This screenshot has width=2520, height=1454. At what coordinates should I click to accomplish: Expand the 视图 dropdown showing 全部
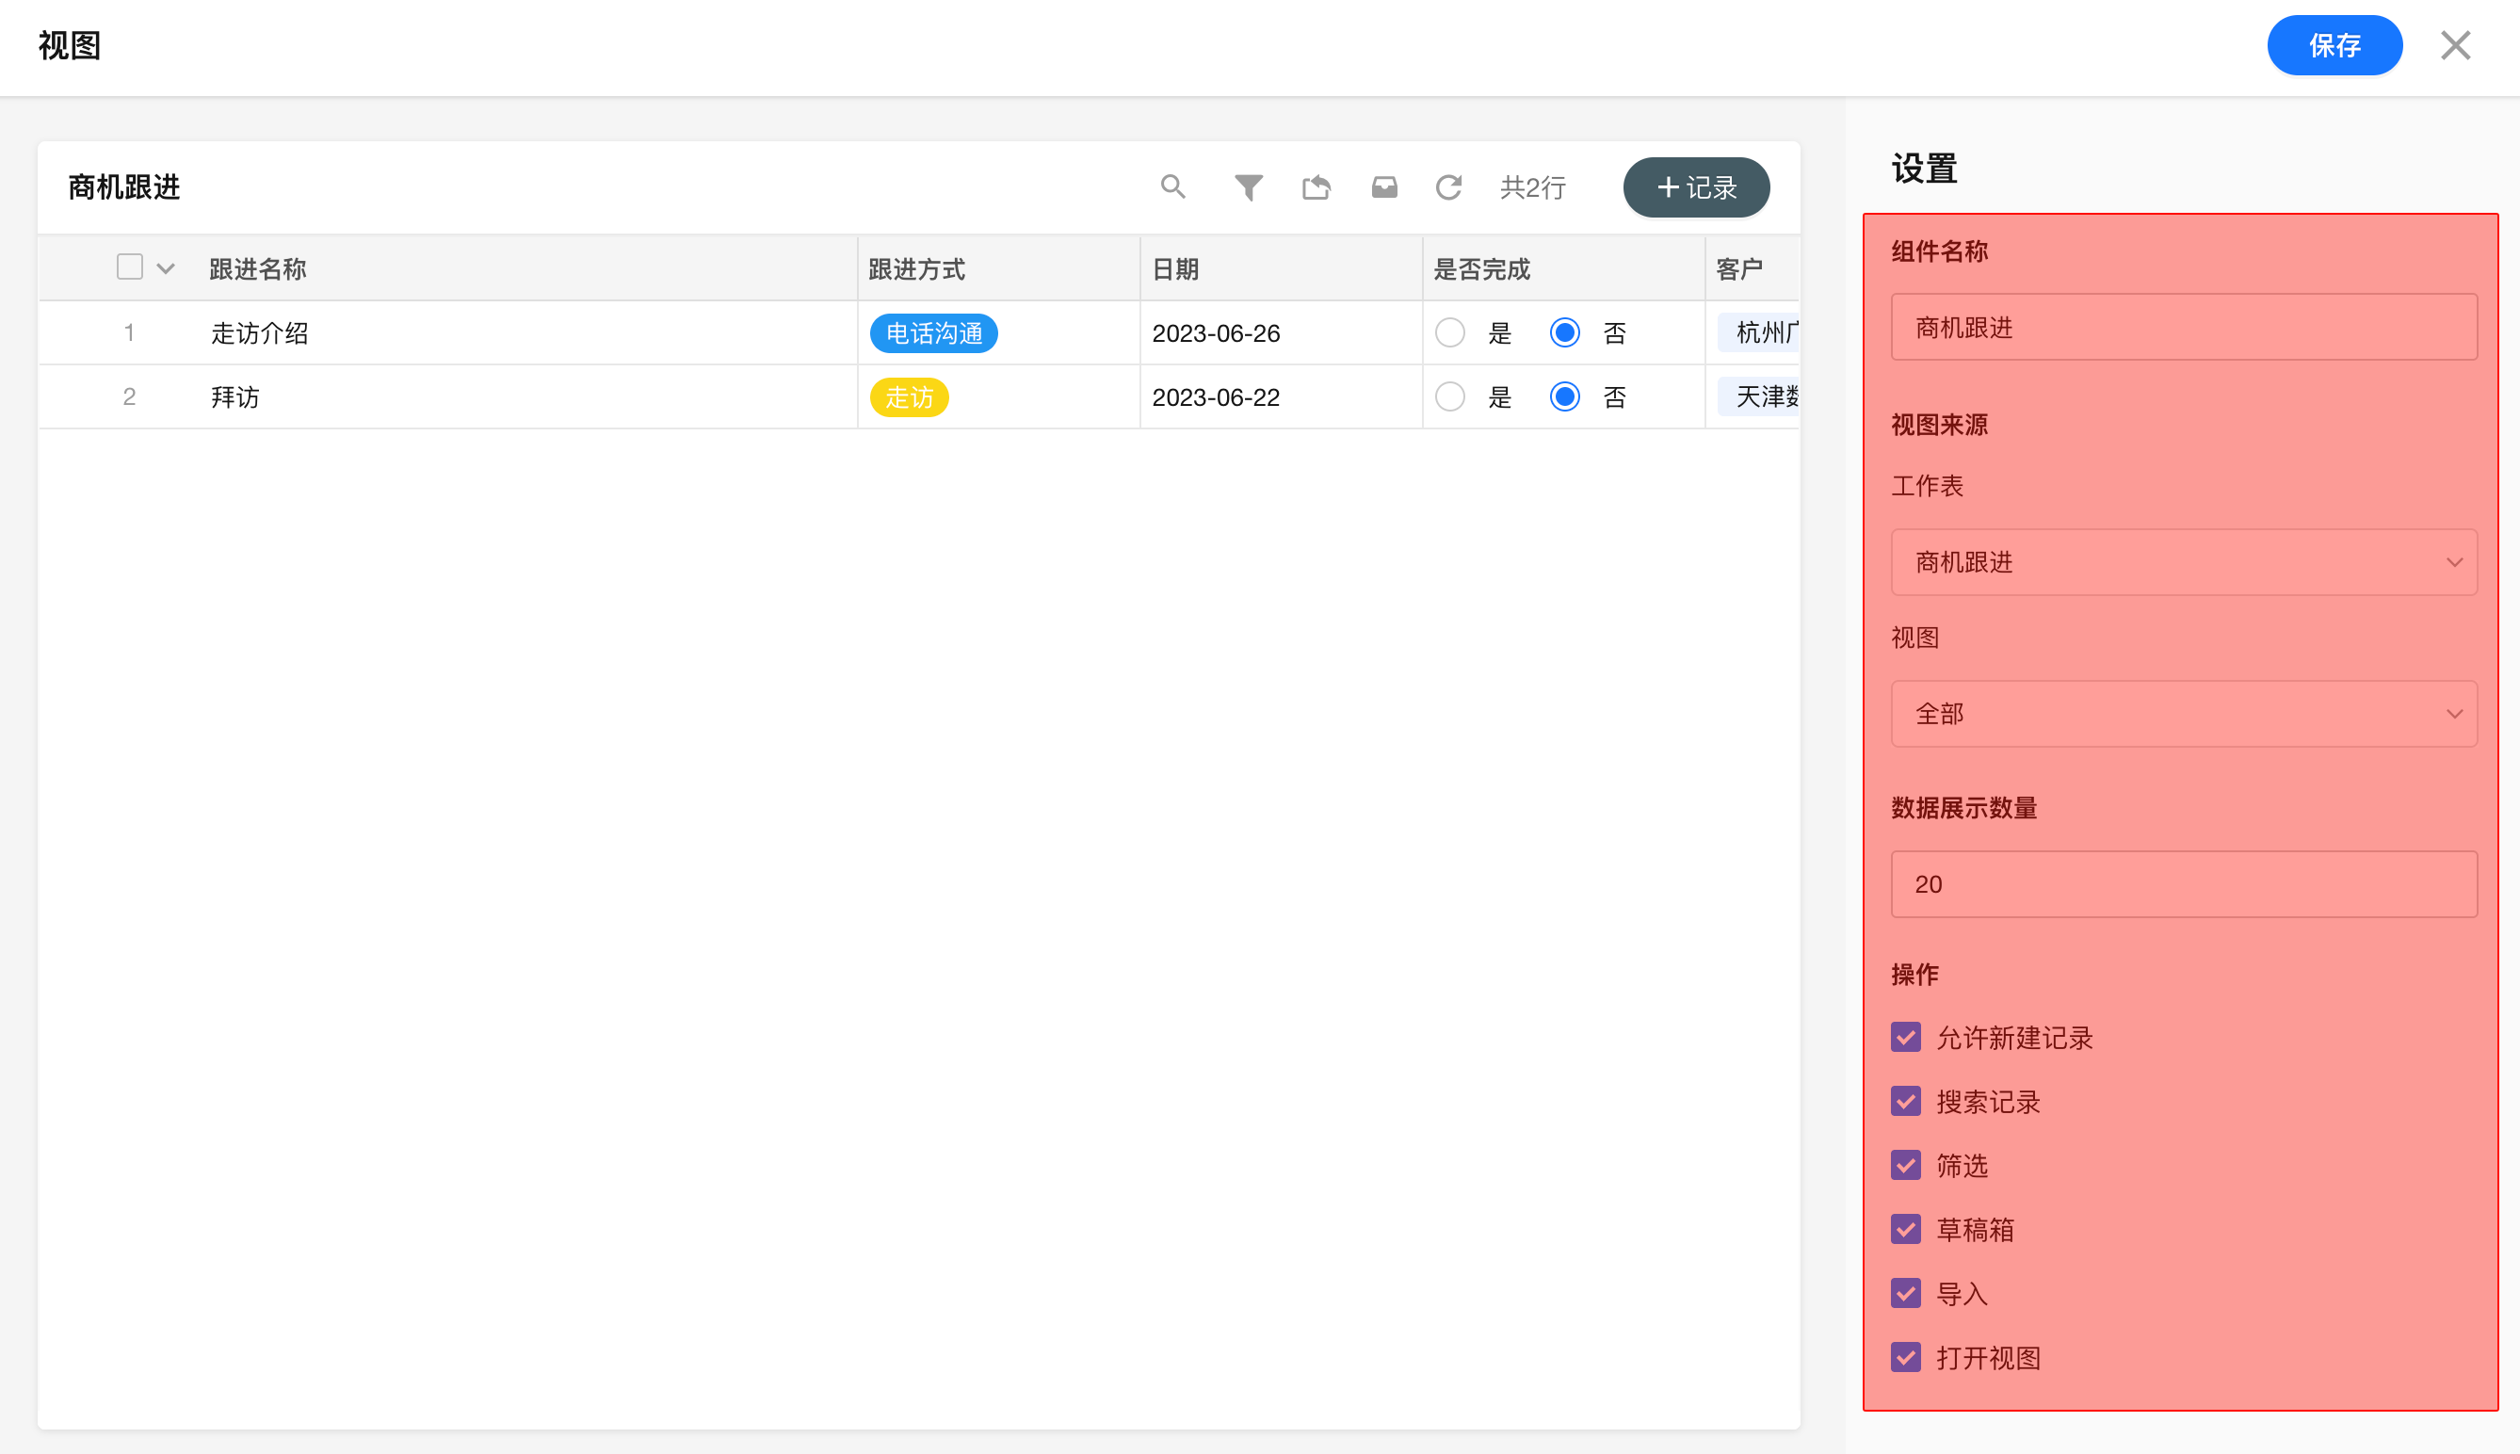point(2184,714)
